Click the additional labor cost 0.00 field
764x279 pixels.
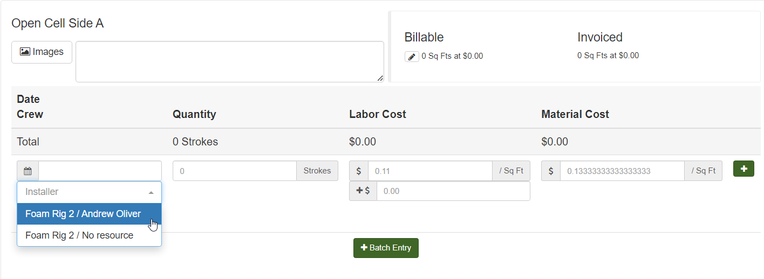[453, 191]
